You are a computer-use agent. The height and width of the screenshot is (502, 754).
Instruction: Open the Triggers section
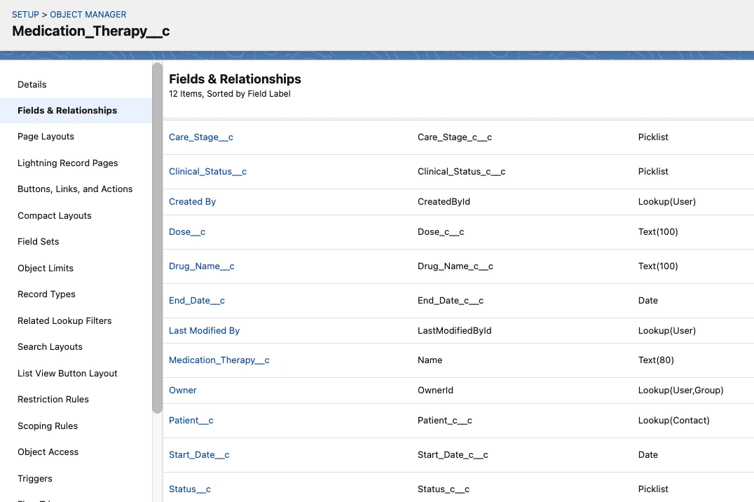(x=34, y=478)
